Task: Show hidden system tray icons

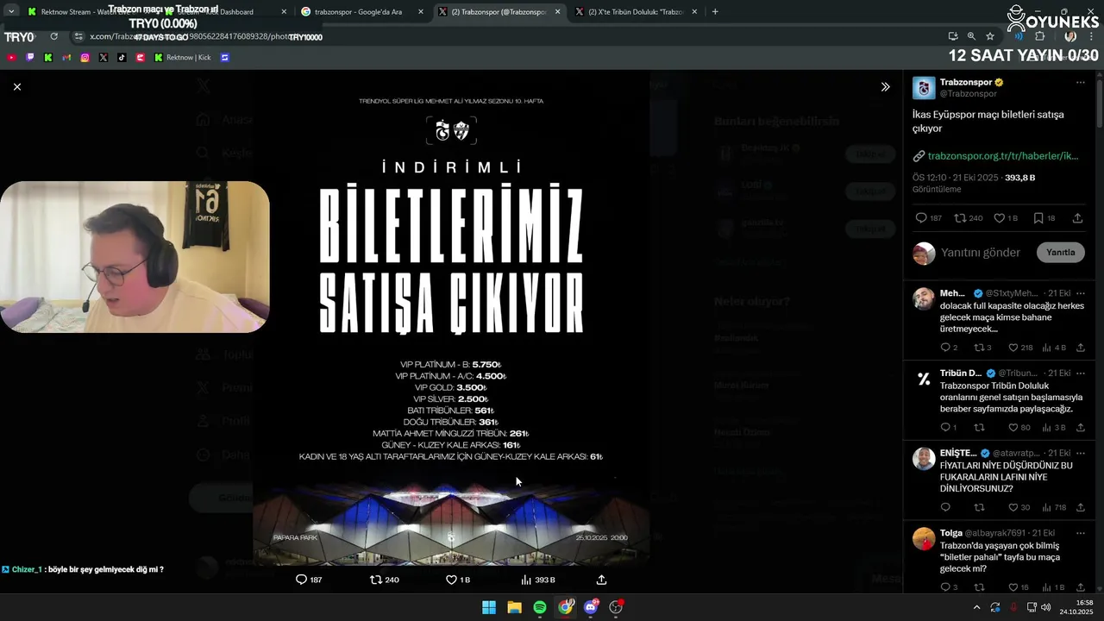Action: click(976, 607)
